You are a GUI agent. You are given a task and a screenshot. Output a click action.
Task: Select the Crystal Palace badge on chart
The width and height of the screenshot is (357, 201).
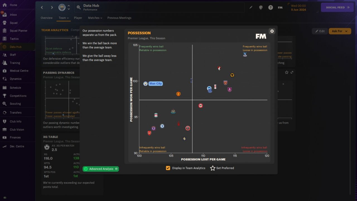click(245, 54)
